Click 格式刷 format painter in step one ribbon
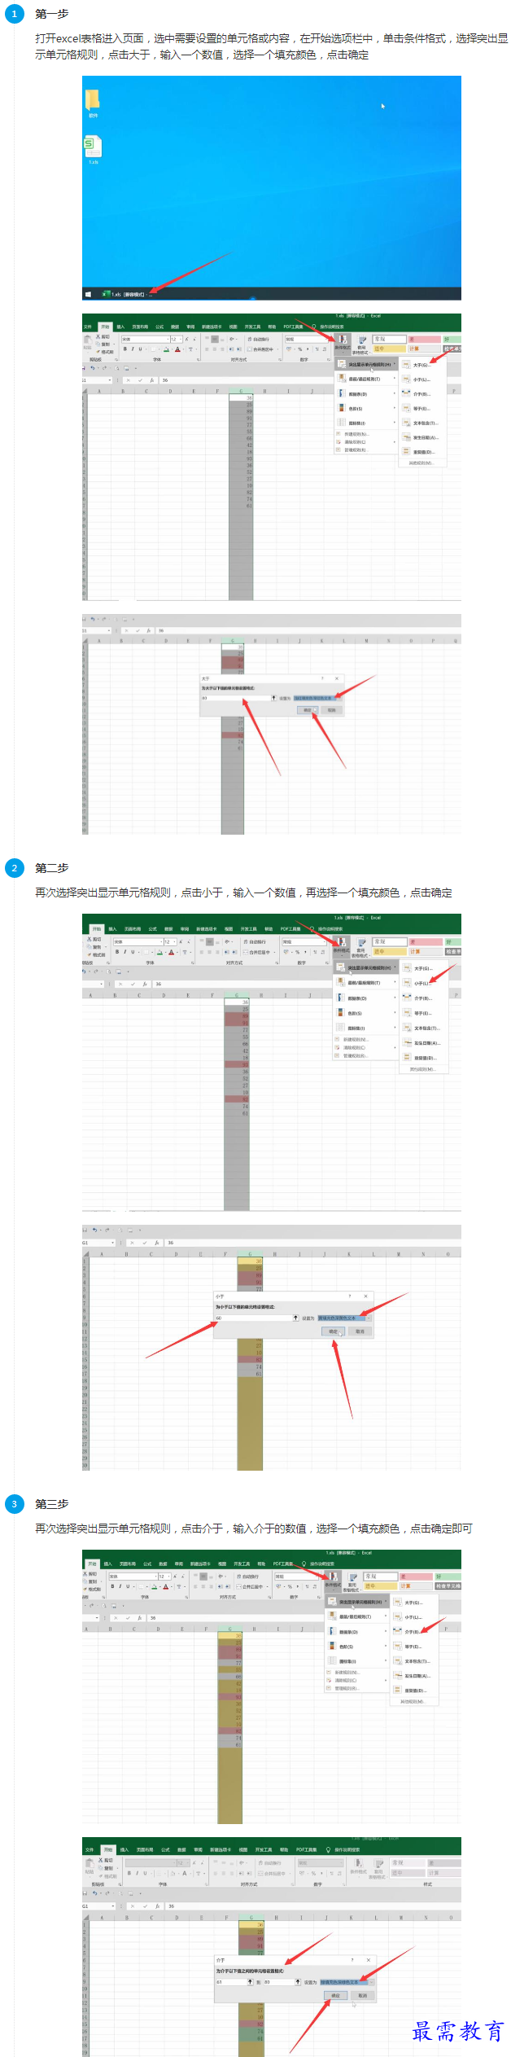 point(106,351)
